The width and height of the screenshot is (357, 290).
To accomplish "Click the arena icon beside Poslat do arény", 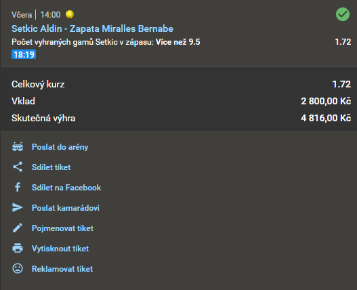I will tap(18, 147).
